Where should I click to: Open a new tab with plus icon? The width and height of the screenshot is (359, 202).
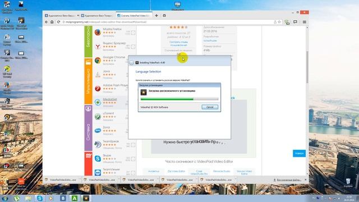tap(157, 16)
